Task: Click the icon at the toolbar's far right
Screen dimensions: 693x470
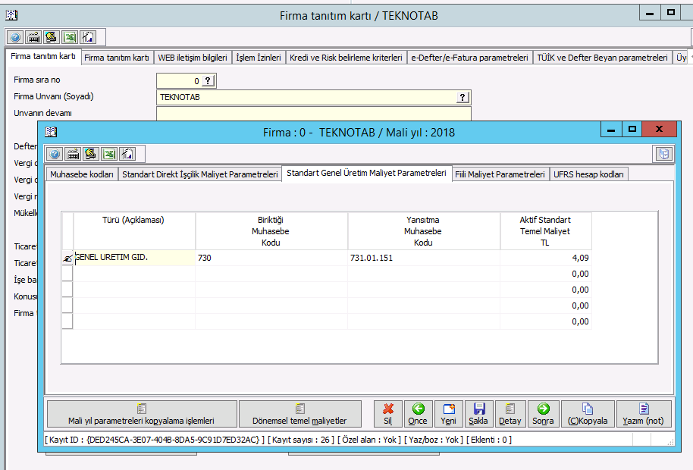Action: point(663,154)
